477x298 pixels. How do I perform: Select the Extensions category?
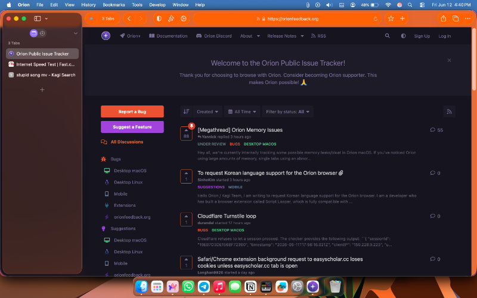point(120,205)
